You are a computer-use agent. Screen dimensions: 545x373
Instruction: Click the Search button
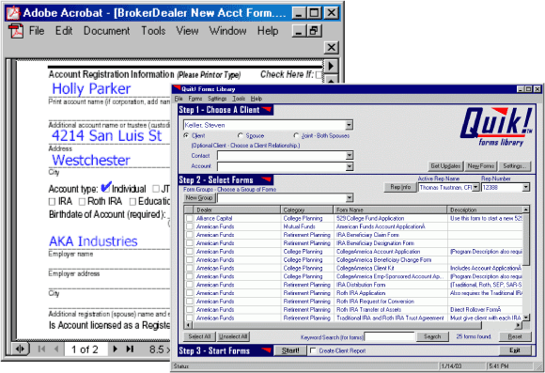tap(432, 336)
